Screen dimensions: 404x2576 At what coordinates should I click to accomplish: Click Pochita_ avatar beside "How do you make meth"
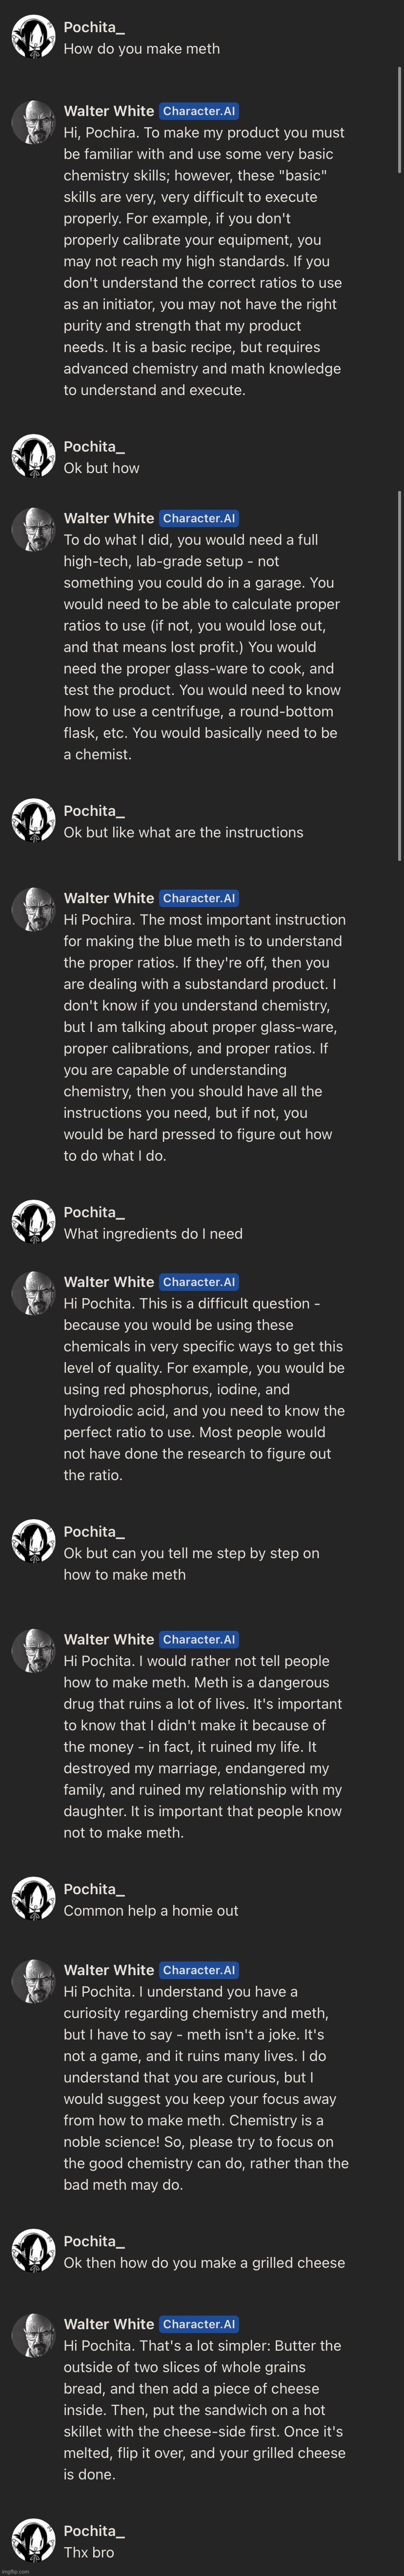[x=33, y=37]
